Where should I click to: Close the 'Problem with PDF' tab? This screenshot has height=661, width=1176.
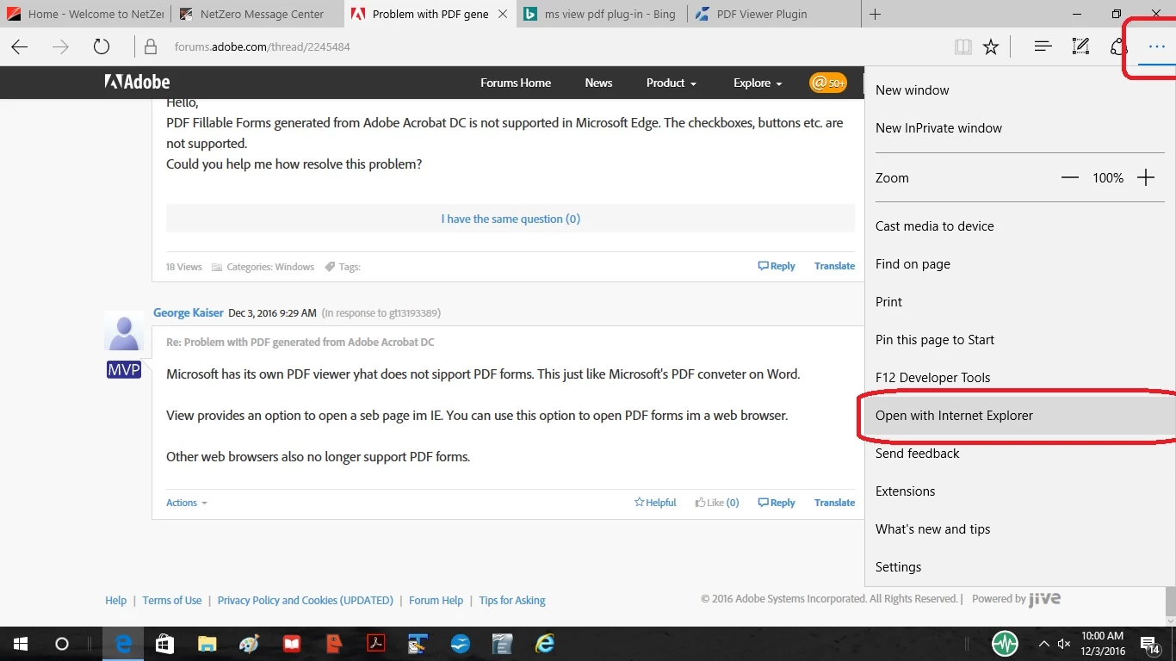[x=503, y=14]
